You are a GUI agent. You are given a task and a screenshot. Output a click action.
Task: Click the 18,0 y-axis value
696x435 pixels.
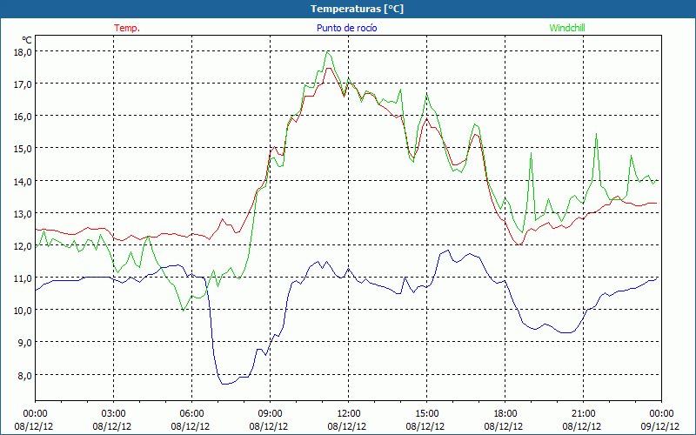(x=23, y=51)
